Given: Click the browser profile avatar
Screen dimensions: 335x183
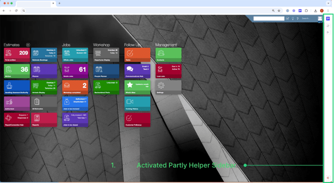Looking at the screenshot, I should (x=322, y=11).
